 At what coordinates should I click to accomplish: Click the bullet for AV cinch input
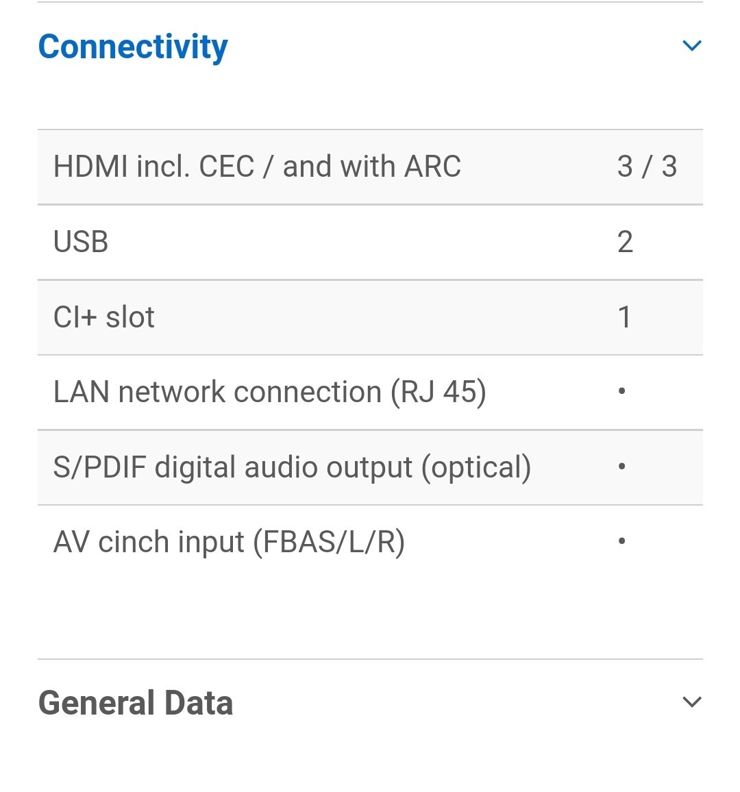(621, 541)
